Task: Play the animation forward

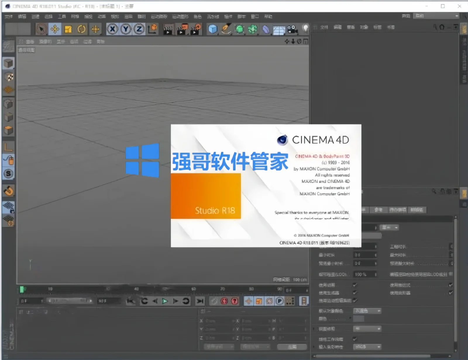Action: tap(165, 301)
